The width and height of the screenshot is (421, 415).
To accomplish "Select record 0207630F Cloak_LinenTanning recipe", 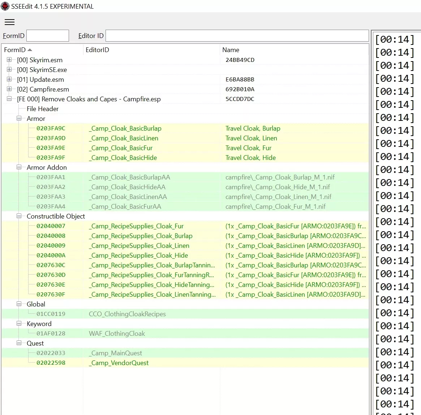I will point(185,294).
